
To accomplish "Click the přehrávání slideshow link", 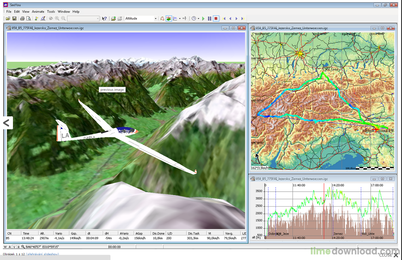I will click(x=42, y=254).
